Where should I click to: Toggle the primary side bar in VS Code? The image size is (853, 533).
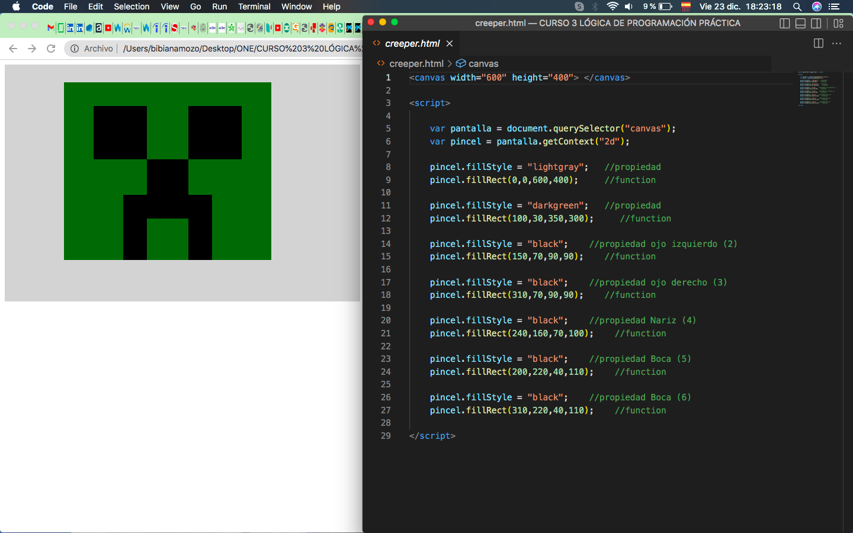pos(785,23)
